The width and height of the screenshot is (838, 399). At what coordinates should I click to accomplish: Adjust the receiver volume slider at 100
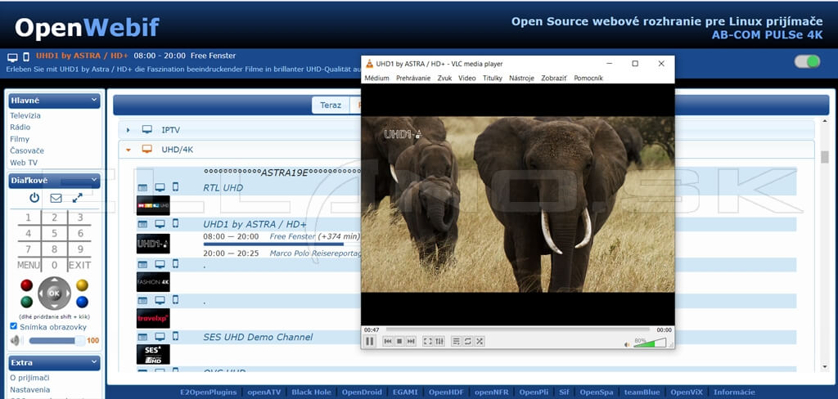(x=57, y=340)
